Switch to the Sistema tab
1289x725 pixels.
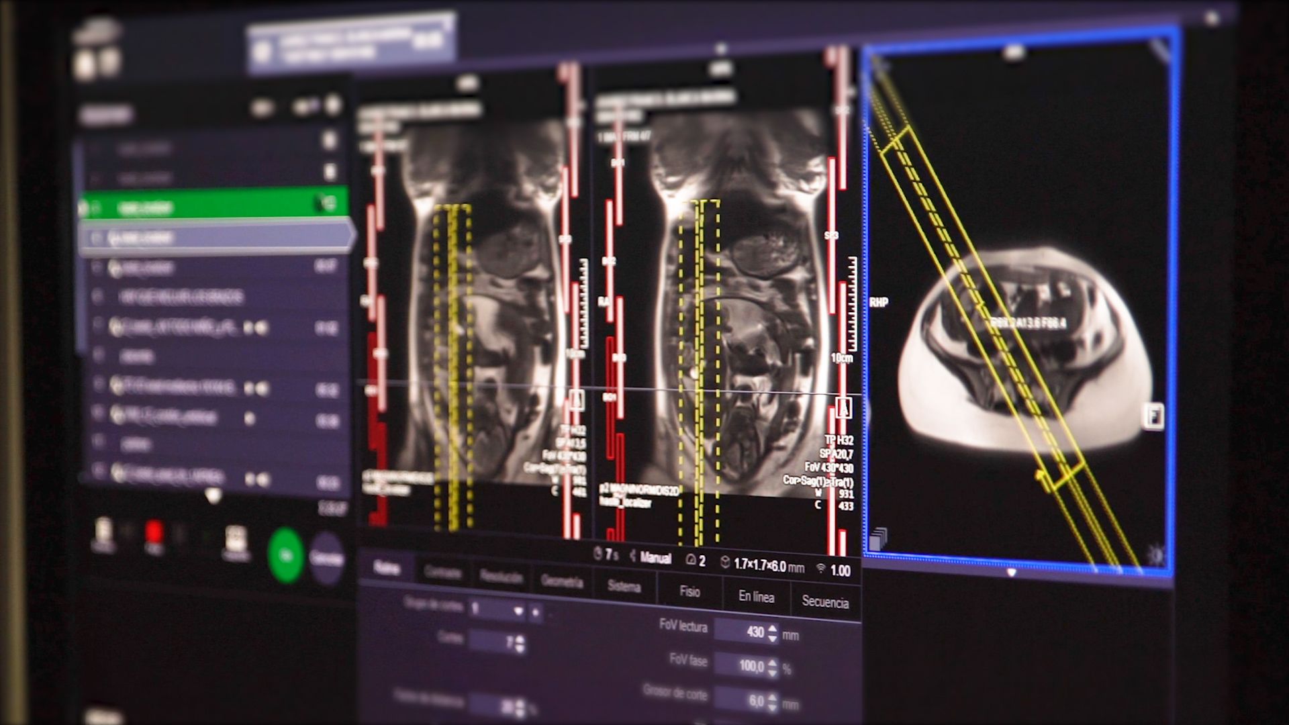(624, 587)
